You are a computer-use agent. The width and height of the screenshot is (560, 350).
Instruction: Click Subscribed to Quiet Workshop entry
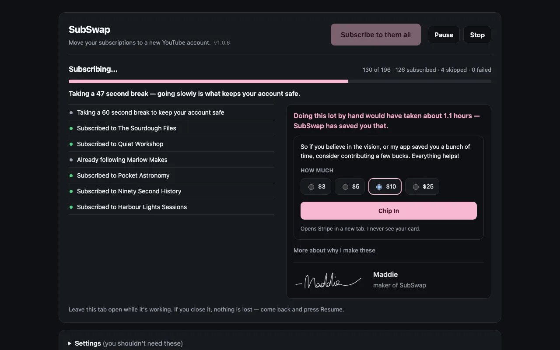(x=171, y=144)
